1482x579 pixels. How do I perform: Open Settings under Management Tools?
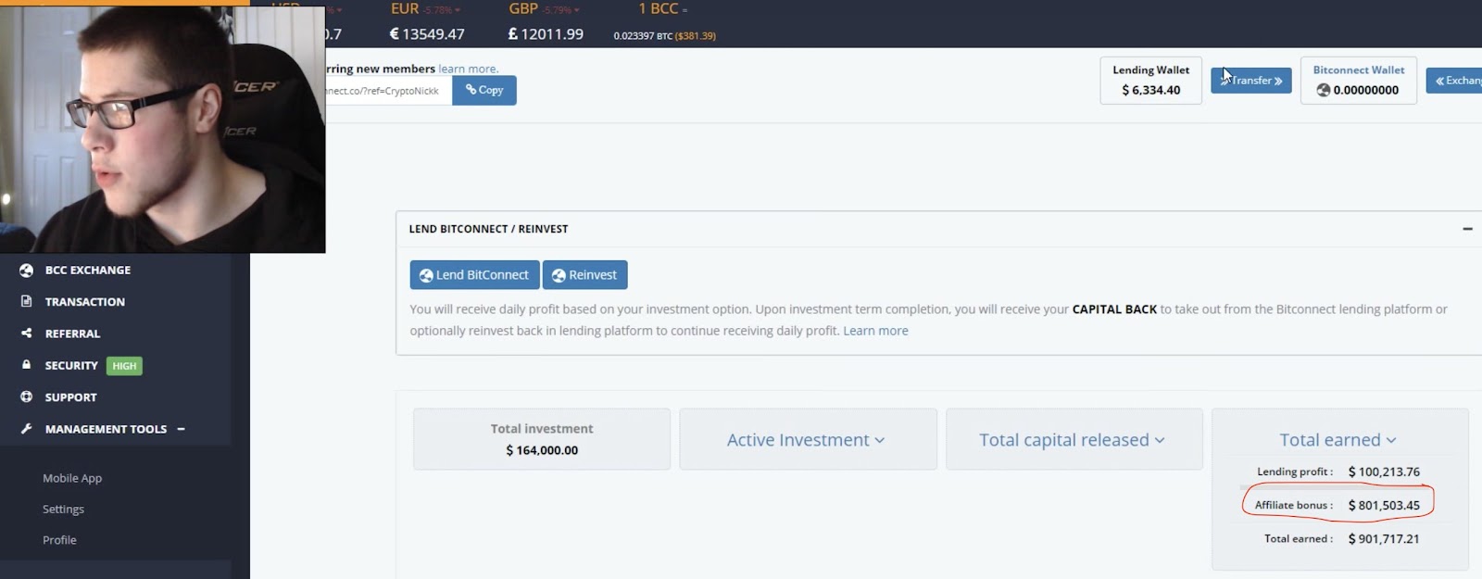63,510
